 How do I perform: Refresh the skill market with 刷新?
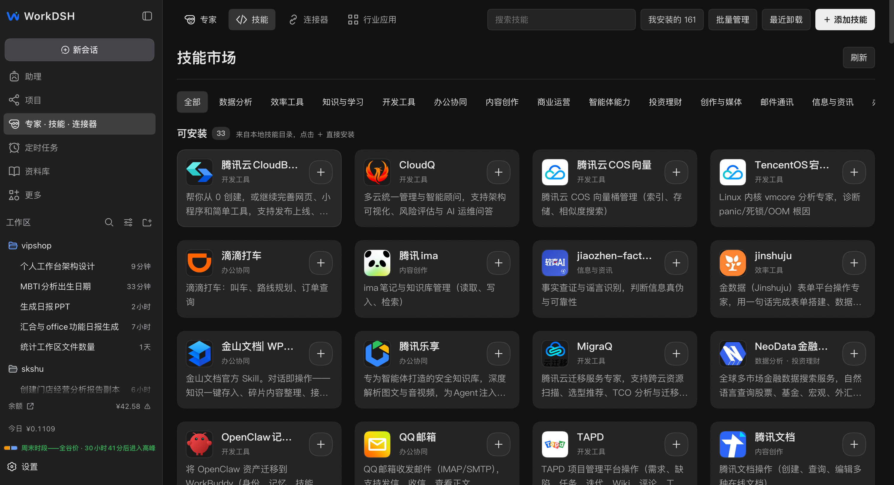[x=859, y=58]
